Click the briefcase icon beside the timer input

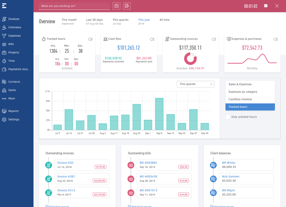tap(116, 6)
